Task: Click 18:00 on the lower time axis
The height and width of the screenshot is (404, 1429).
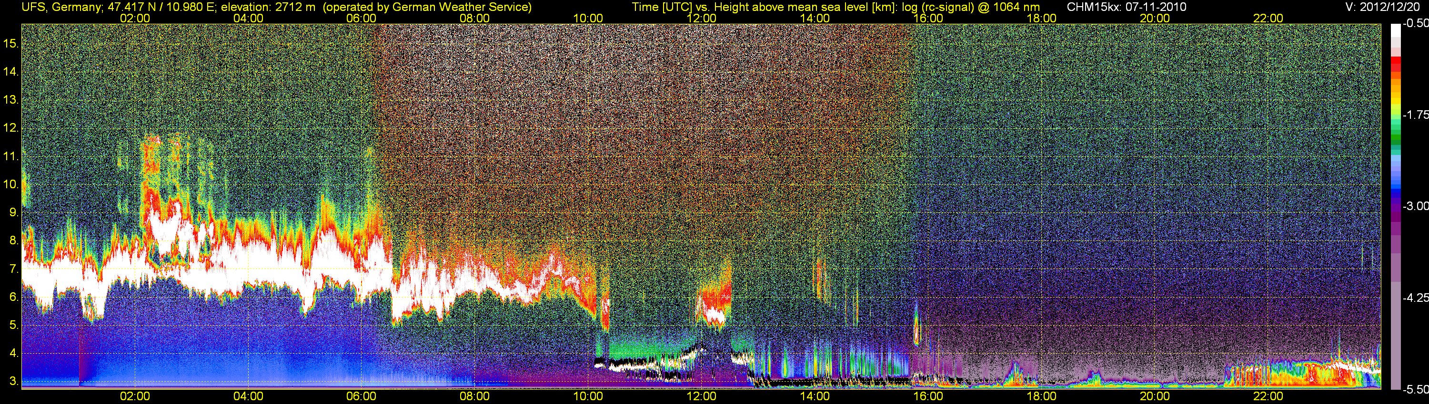Action: (x=1041, y=396)
